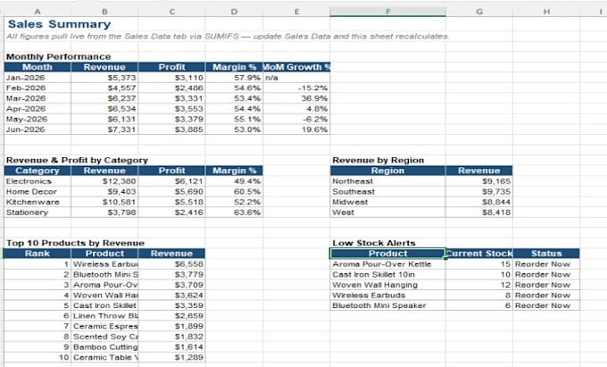
Task: Click Home Decor revenue $9,403
Action: 104,192
